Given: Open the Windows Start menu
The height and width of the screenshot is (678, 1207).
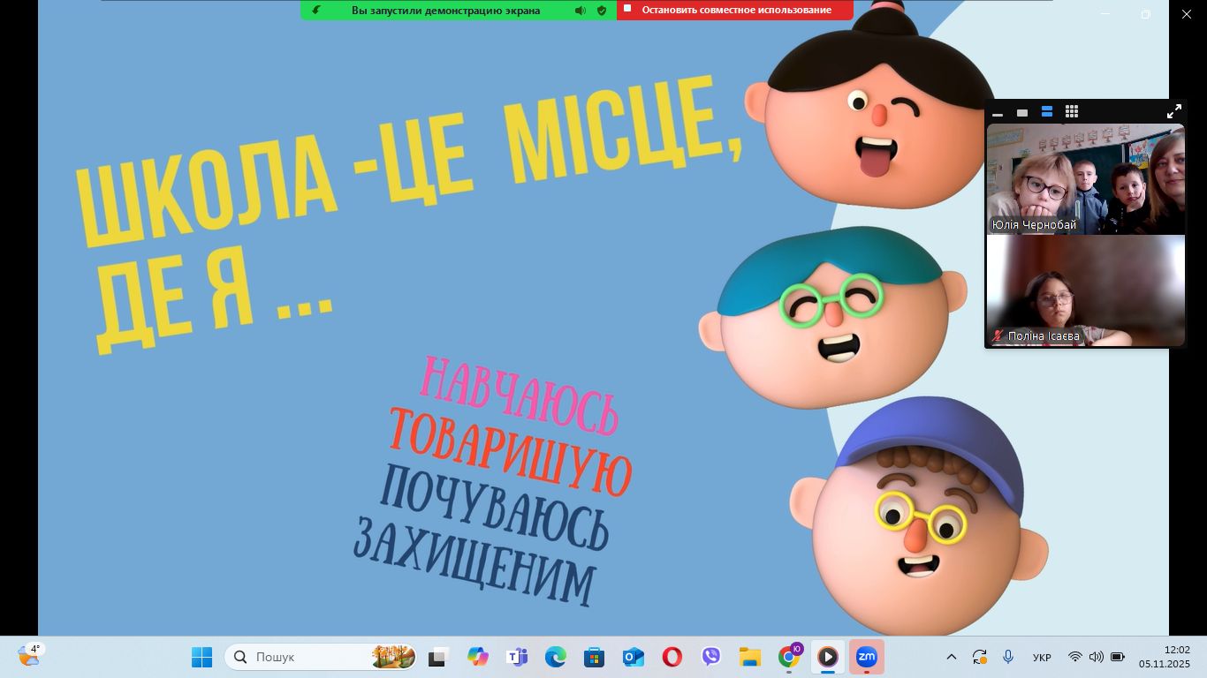Looking at the screenshot, I should [x=202, y=657].
